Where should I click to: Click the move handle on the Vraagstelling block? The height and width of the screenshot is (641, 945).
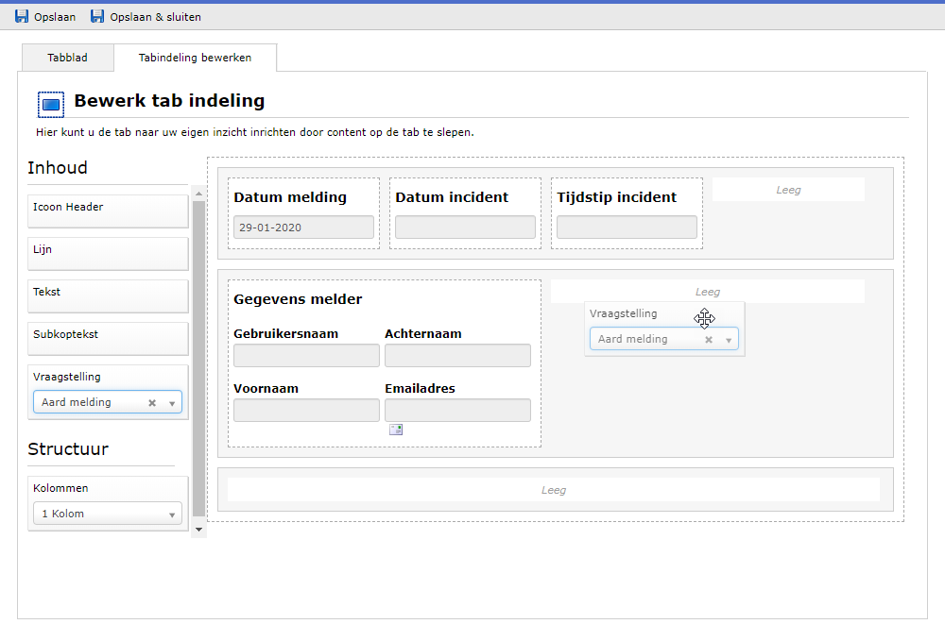point(705,319)
